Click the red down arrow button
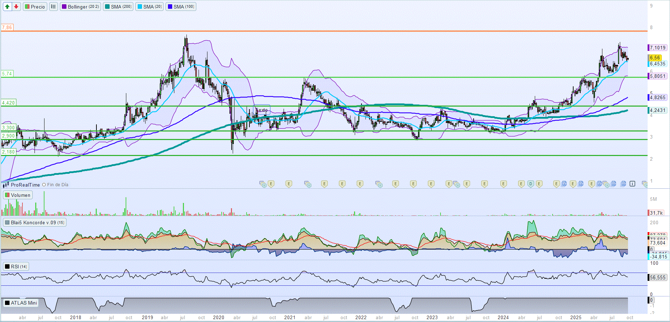Viewport: 670px width, 322px height. tap(16, 7)
